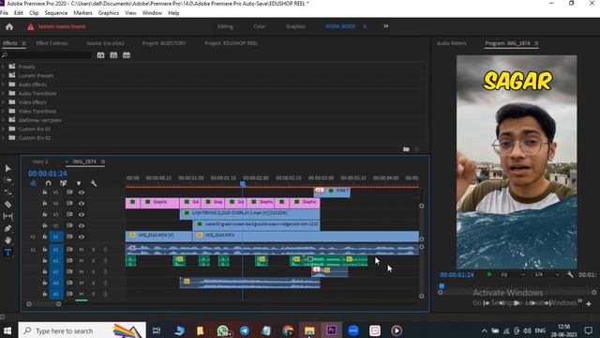This screenshot has width=600, height=338.
Task: Add a marker in the timeline
Action: [79, 184]
